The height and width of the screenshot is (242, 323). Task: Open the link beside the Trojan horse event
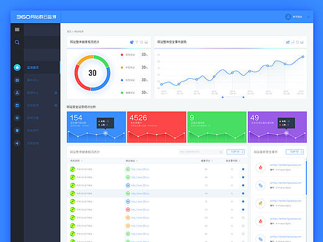[x=286, y=201]
